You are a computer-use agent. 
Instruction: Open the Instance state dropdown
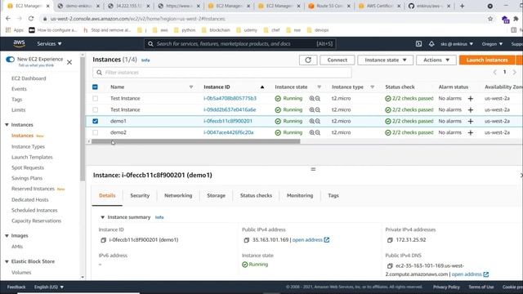tap(385, 60)
